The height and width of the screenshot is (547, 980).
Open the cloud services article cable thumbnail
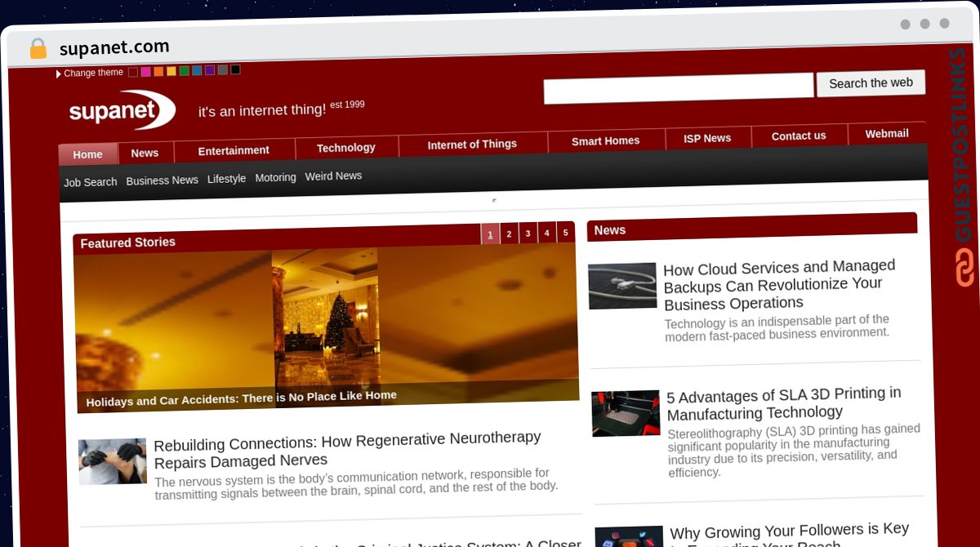622,286
